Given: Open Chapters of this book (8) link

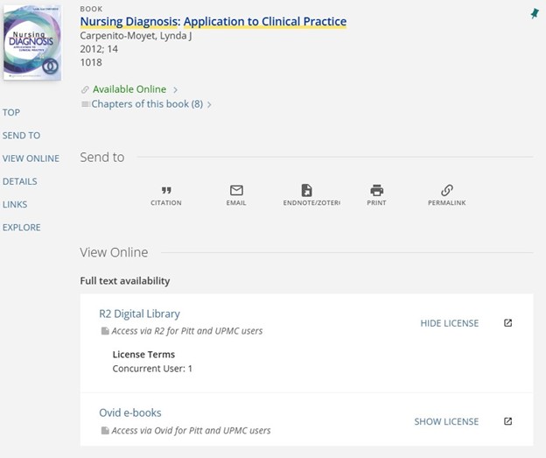Looking at the screenshot, I should tap(147, 104).
